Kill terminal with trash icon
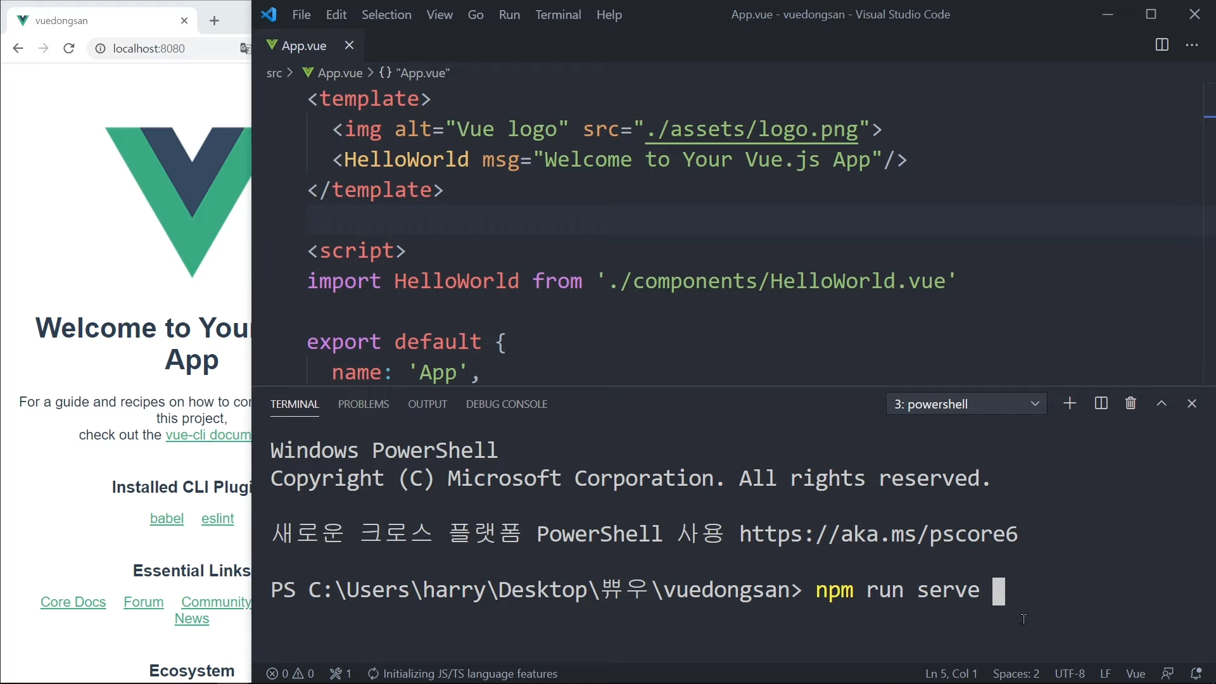The image size is (1216, 684). (x=1130, y=403)
